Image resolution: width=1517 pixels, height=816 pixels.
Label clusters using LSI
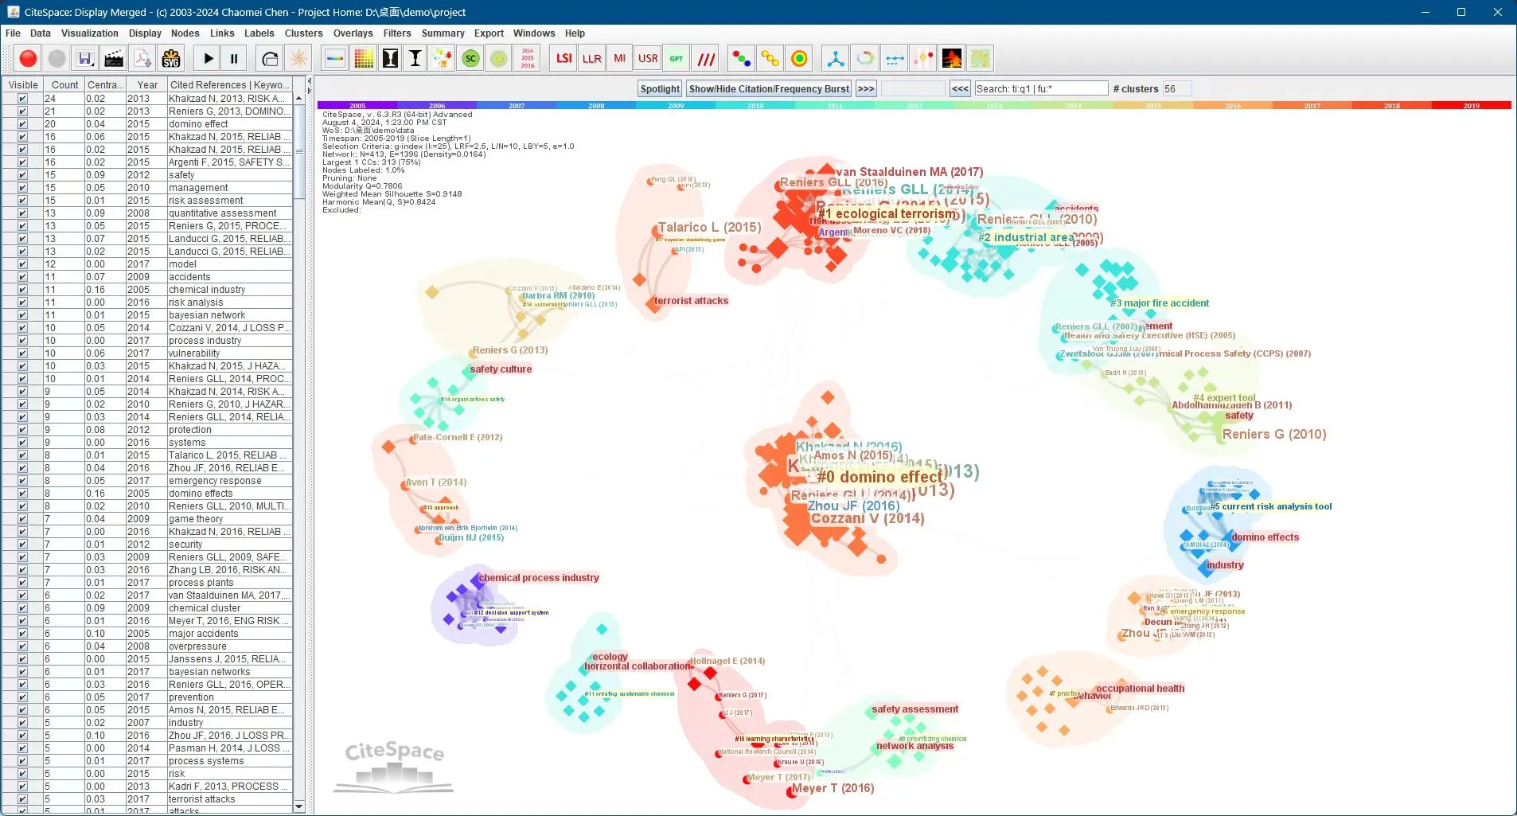pos(564,58)
